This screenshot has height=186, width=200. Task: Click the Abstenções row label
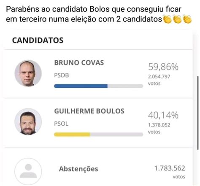(x=78, y=169)
